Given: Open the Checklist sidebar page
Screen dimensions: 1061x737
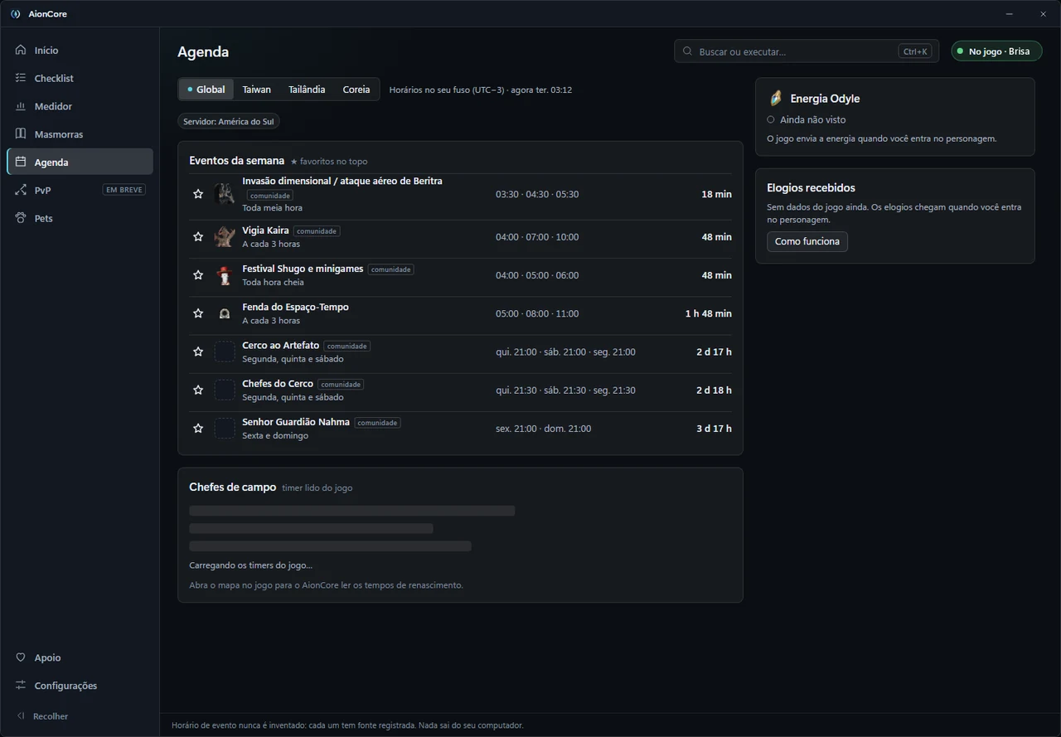Looking at the screenshot, I should [x=80, y=78].
